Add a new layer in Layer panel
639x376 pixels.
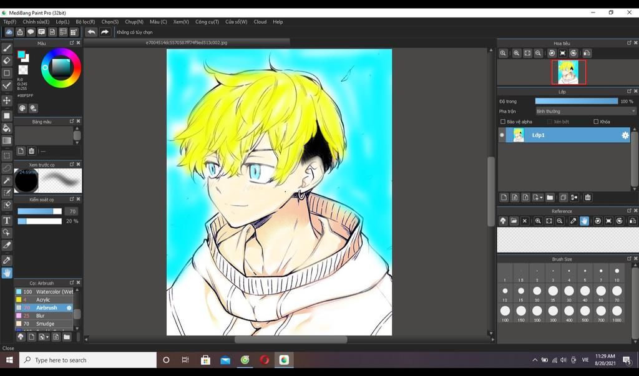(504, 198)
